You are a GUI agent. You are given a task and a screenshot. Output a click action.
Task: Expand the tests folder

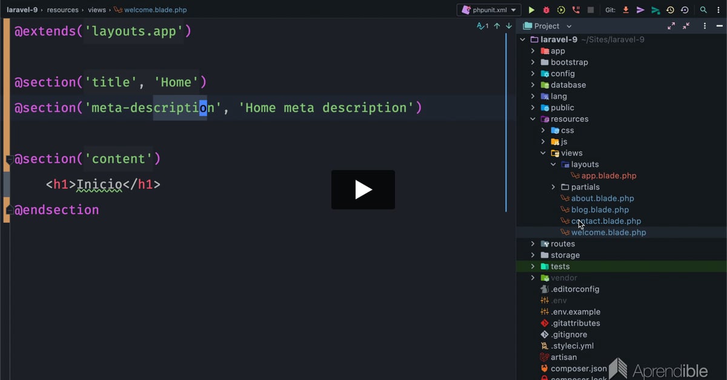(x=533, y=266)
